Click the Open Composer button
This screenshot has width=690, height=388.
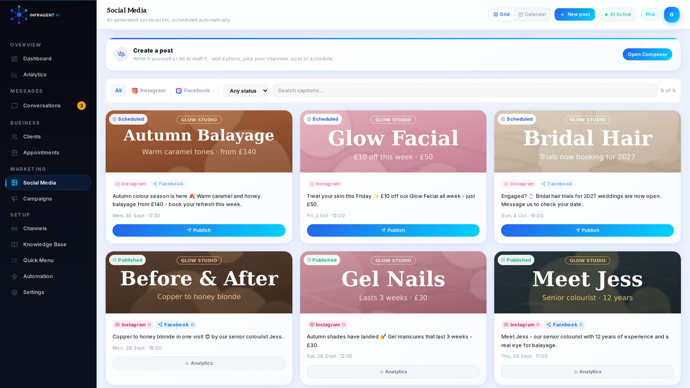647,54
